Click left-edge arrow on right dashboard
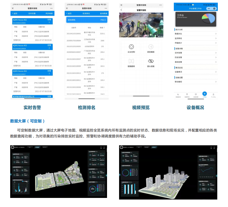This screenshot has height=207, width=228. pyautogui.click(x=120, y=175)
